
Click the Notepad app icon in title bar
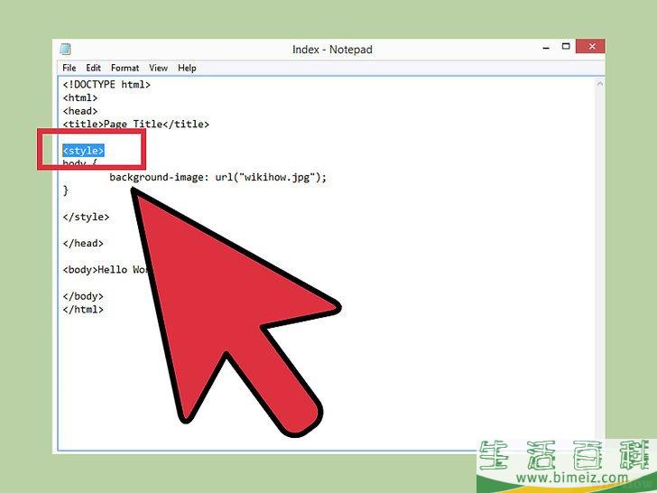pos(65,49)
